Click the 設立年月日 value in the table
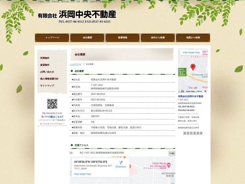Image resolution: width=245 pixels, height=184 pixels. [101, 111]
